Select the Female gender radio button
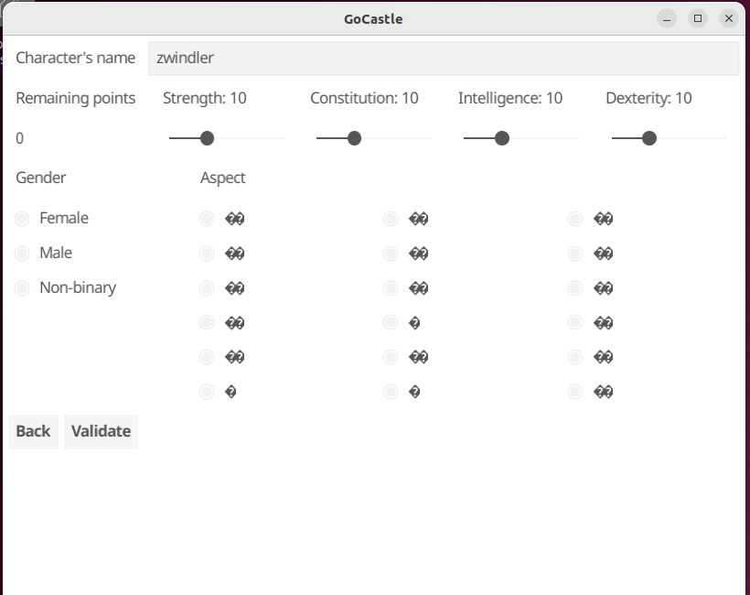Viewport: 750px width, 595px height. 22,219
